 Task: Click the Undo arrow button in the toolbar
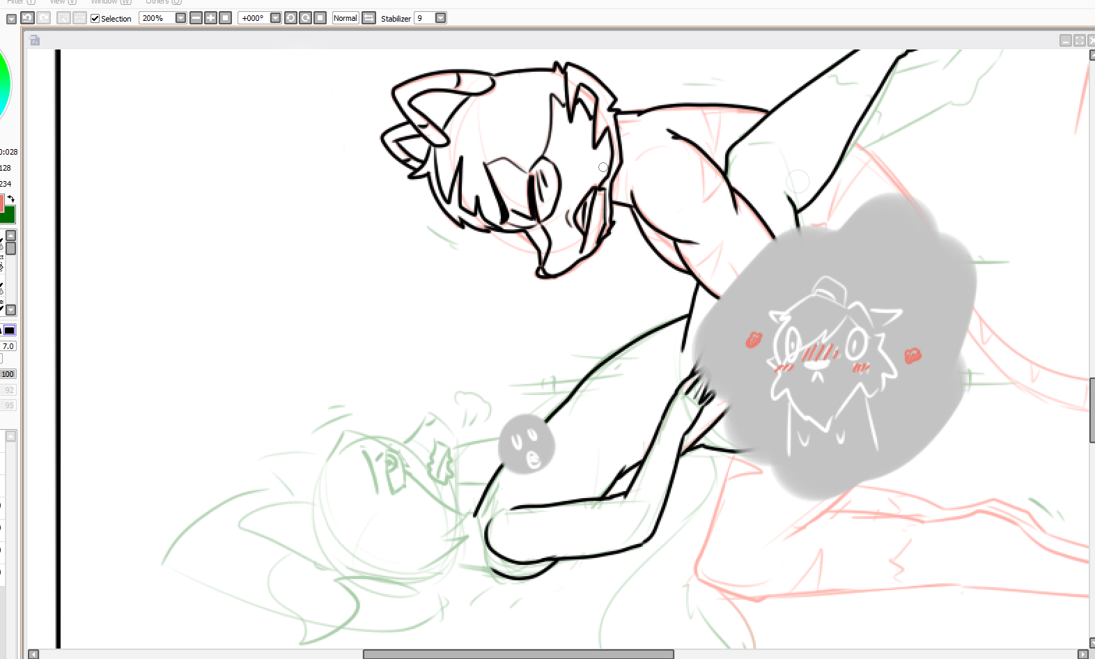tap(28, 18)
